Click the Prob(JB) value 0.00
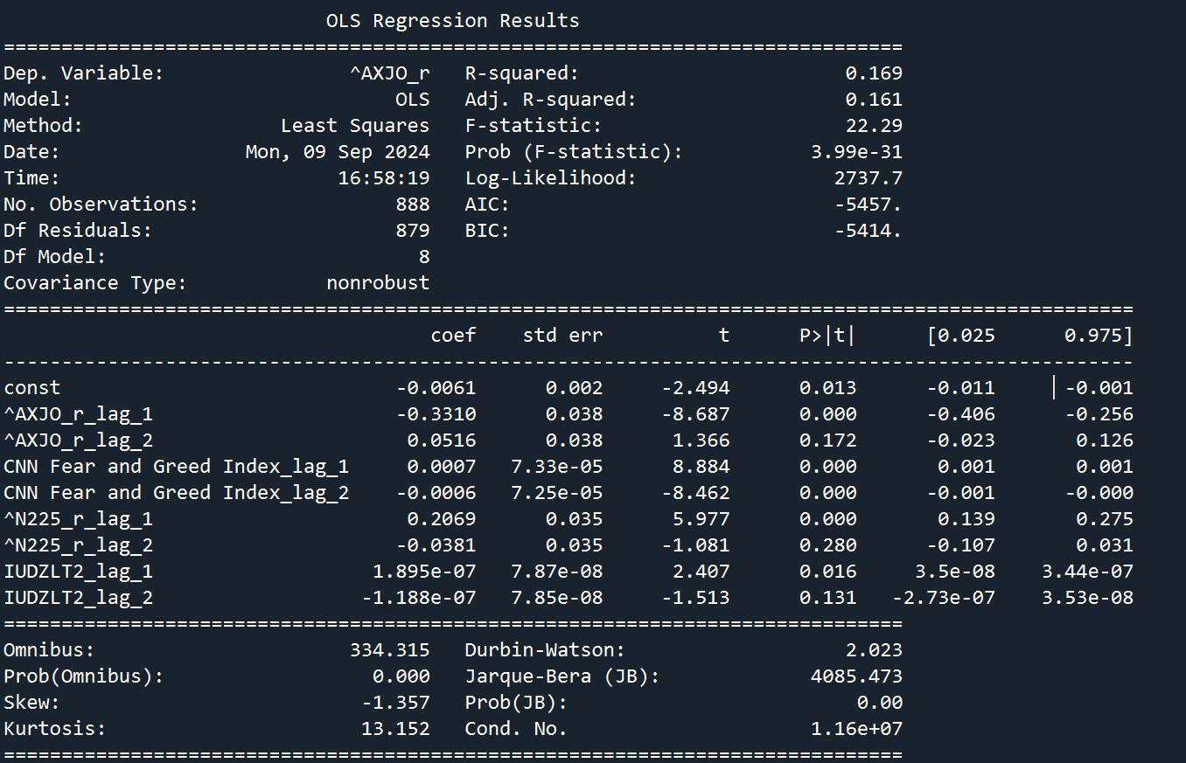Image resolution: width=1186 pixels, height=763 pixels. tap(880, 703)
